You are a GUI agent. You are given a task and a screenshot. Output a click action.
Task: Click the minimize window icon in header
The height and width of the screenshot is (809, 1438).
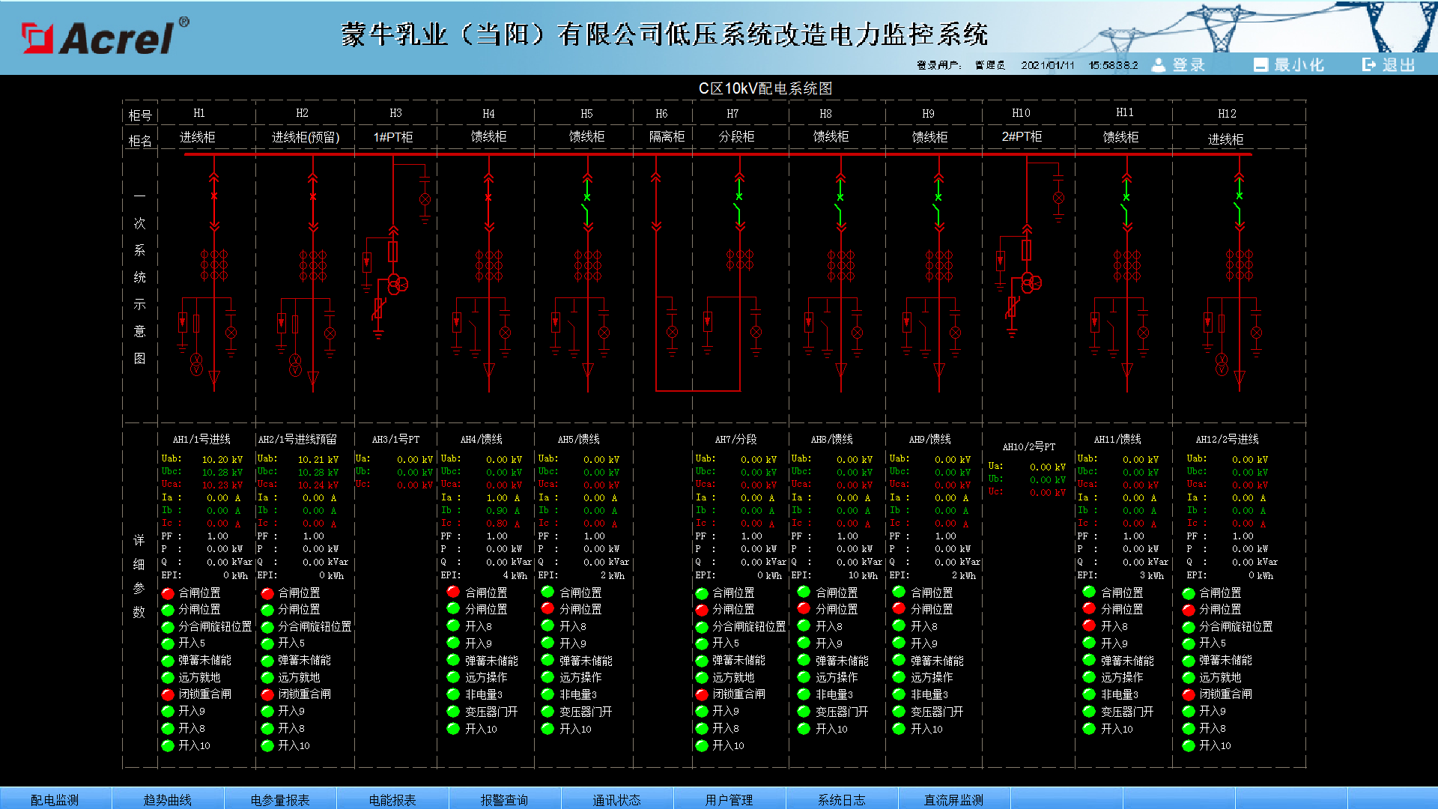(1260, 65)
